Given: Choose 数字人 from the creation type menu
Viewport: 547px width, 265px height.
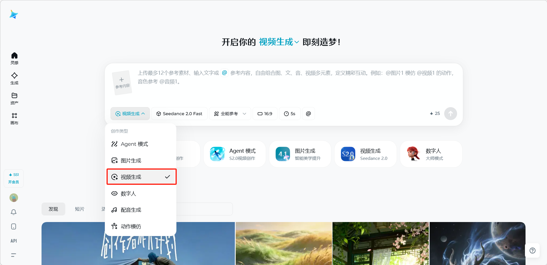Looking at the screenshot, I should point(128,194).
